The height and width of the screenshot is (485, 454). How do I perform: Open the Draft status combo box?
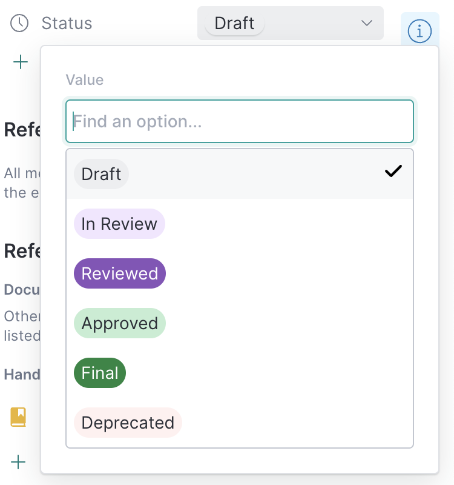291,23
